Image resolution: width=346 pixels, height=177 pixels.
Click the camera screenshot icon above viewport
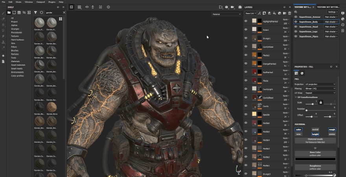pos(240,7)
